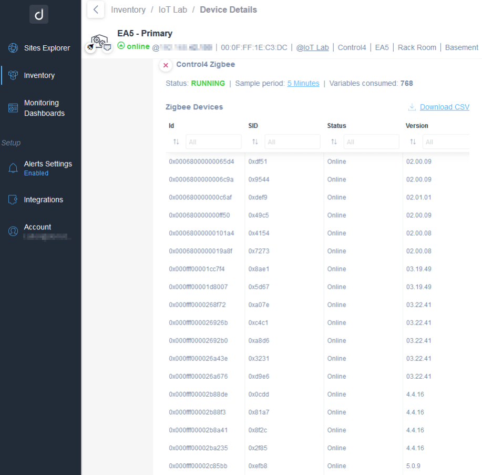Toggle sort order on SID column

255,142
